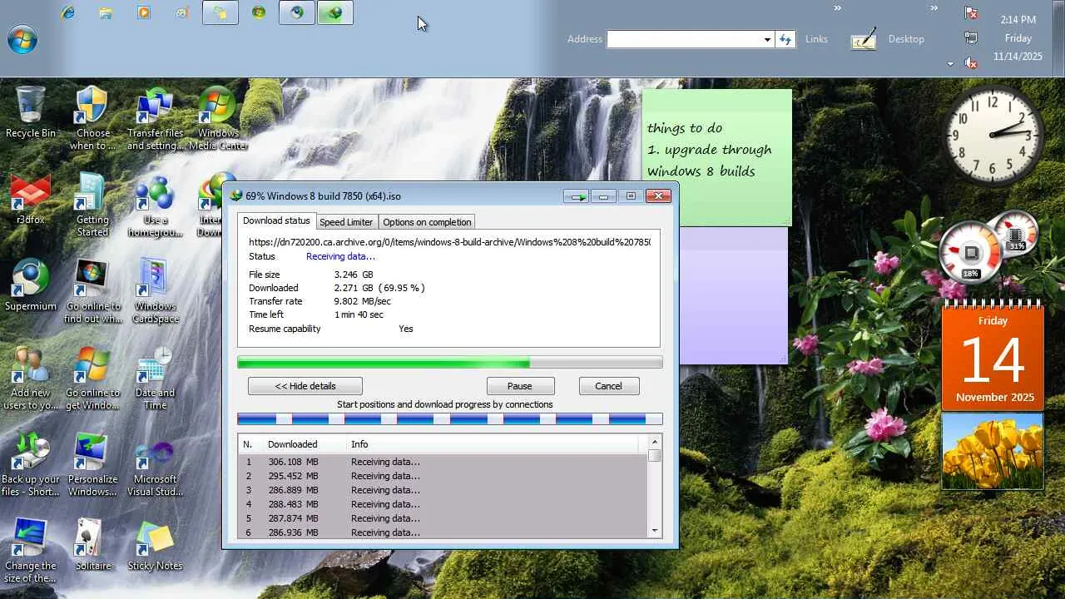
Task: Click the N. column header
Action: tap(250, 444)
